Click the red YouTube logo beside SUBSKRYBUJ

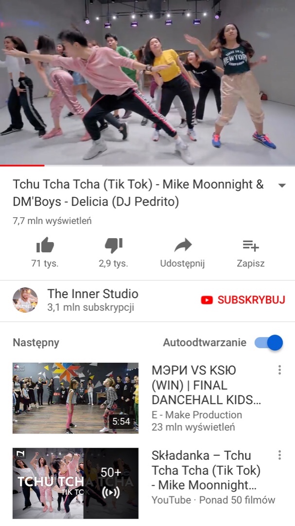pos(207,300)
